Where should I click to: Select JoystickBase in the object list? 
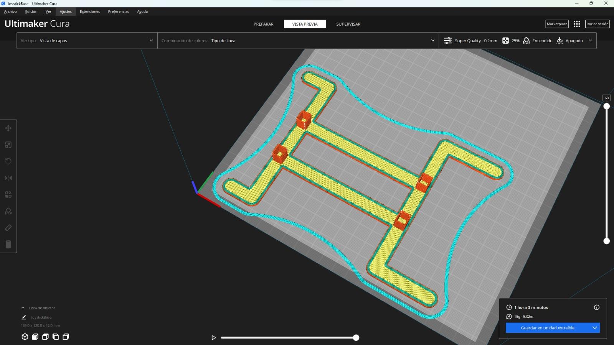pos(41,317)
